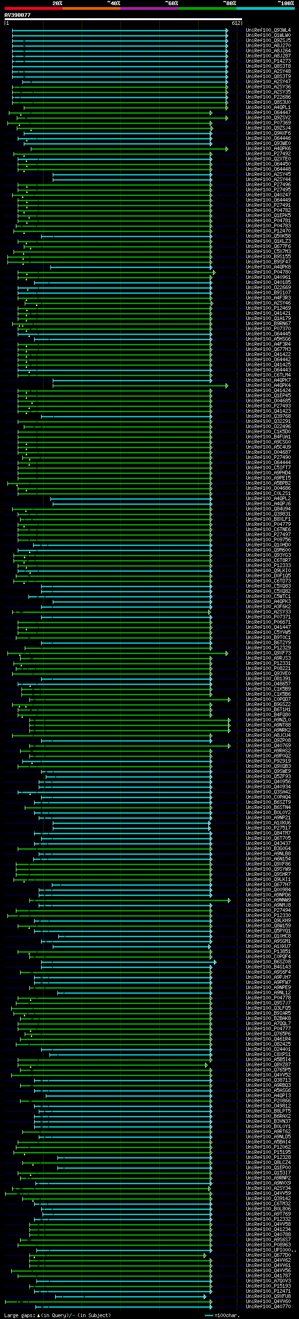The image size is (299, 1319).
Task: Click the green alignment bar for UniRef100_A4QPK6
Action: pos(129,148)
